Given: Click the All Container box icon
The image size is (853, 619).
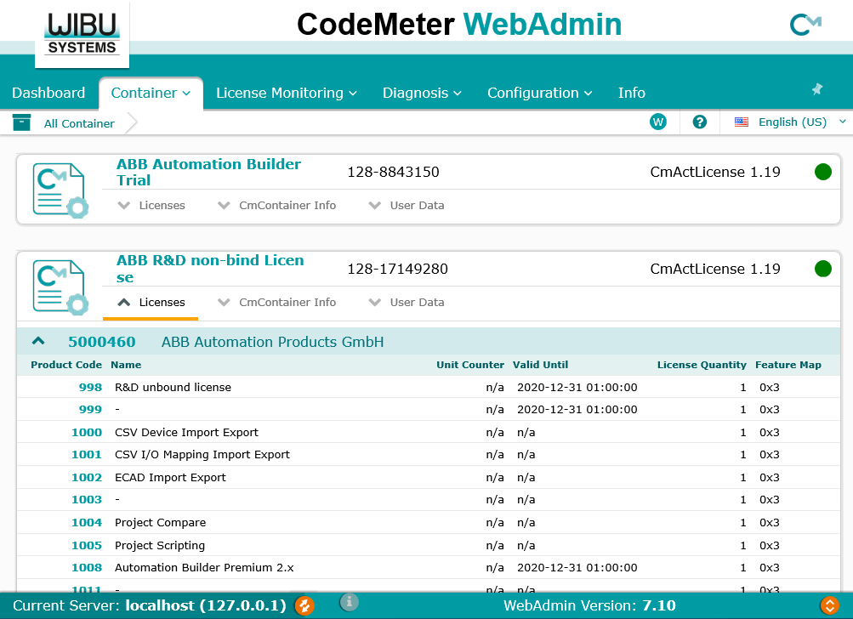Looking at the screenshot, I should [x=21, y=123].
